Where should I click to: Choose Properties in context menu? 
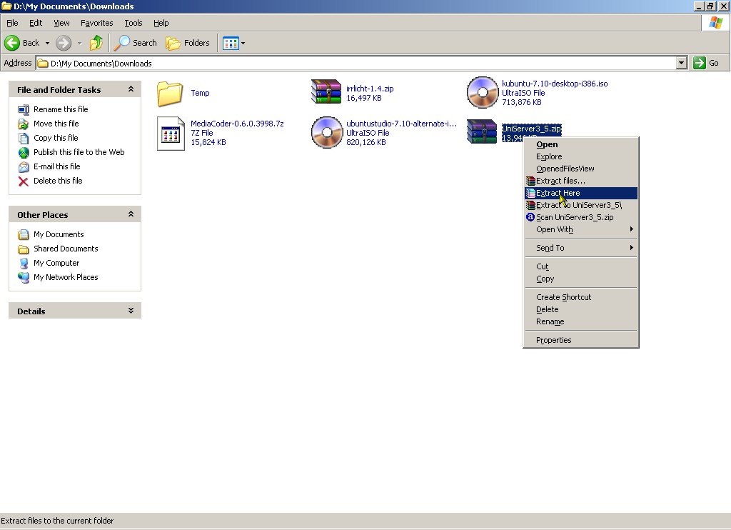581,341
